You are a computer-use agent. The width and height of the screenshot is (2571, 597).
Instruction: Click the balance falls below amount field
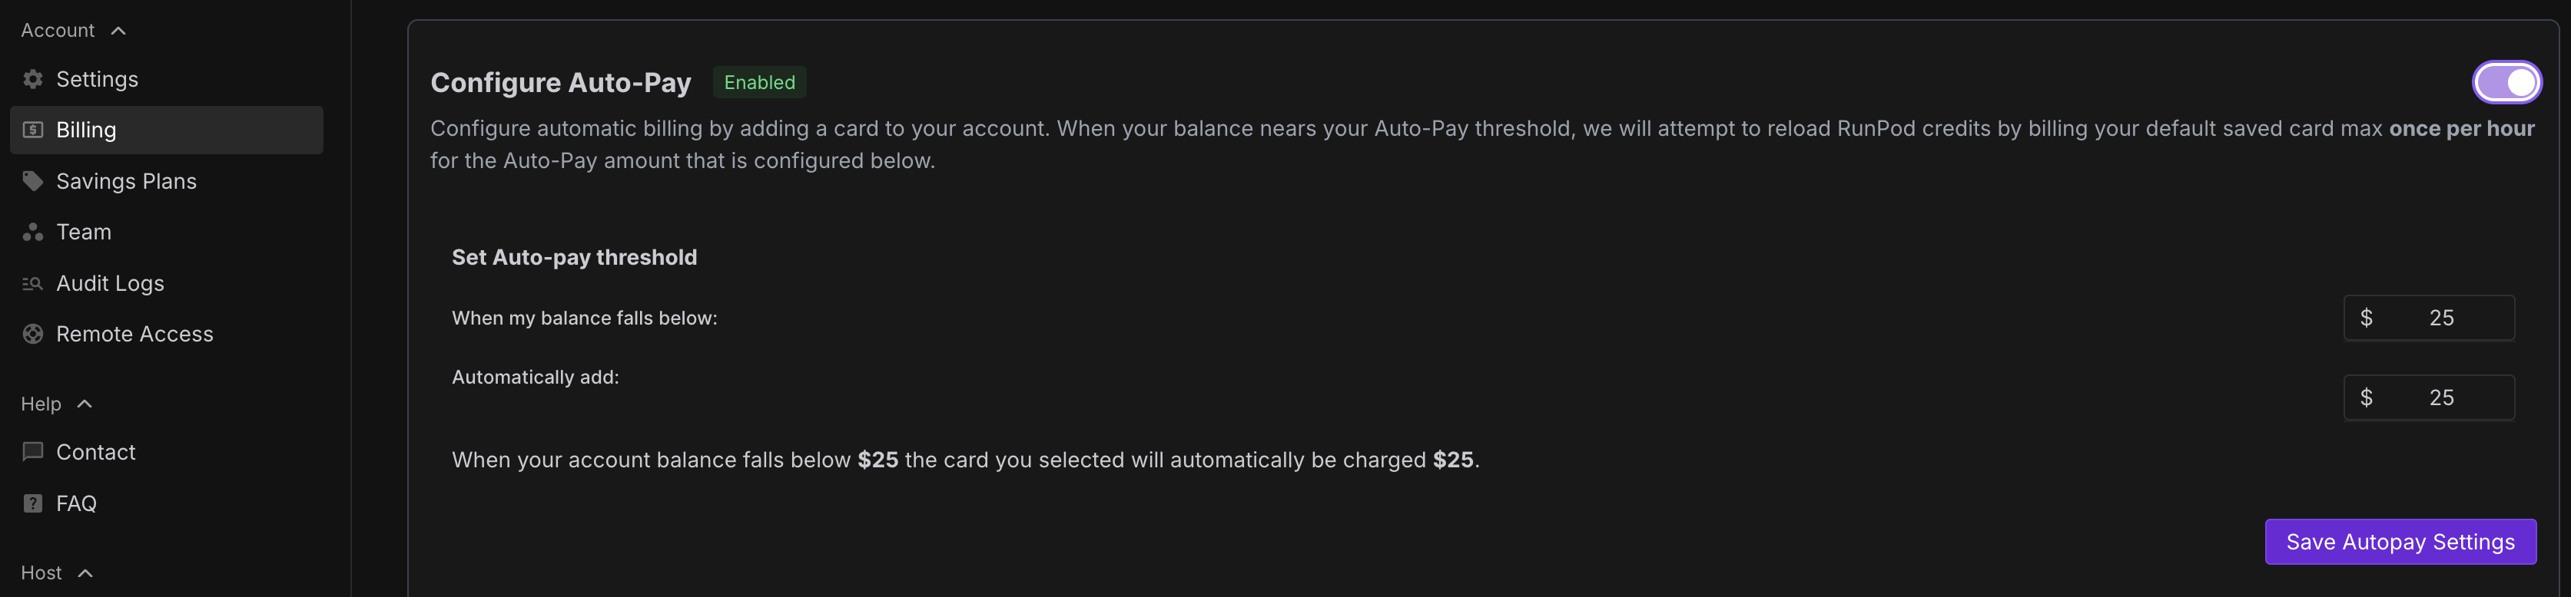[x=2428, y=318]
